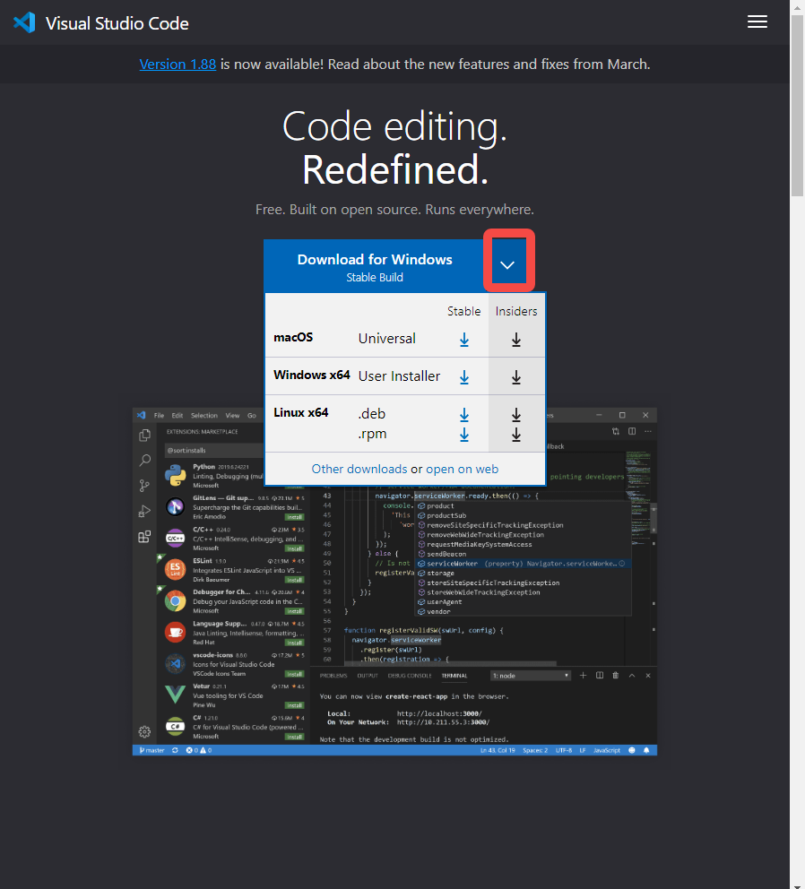The image size is (805, 889).
Task: Click Run and Debug icon in editor screenshot
Action: click(144, 512)
